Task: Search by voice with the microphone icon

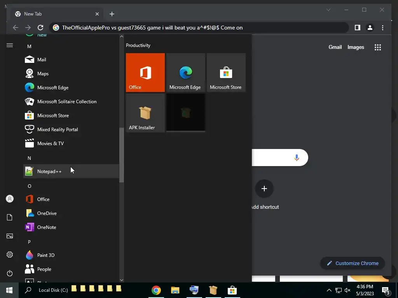Action: 297,158
